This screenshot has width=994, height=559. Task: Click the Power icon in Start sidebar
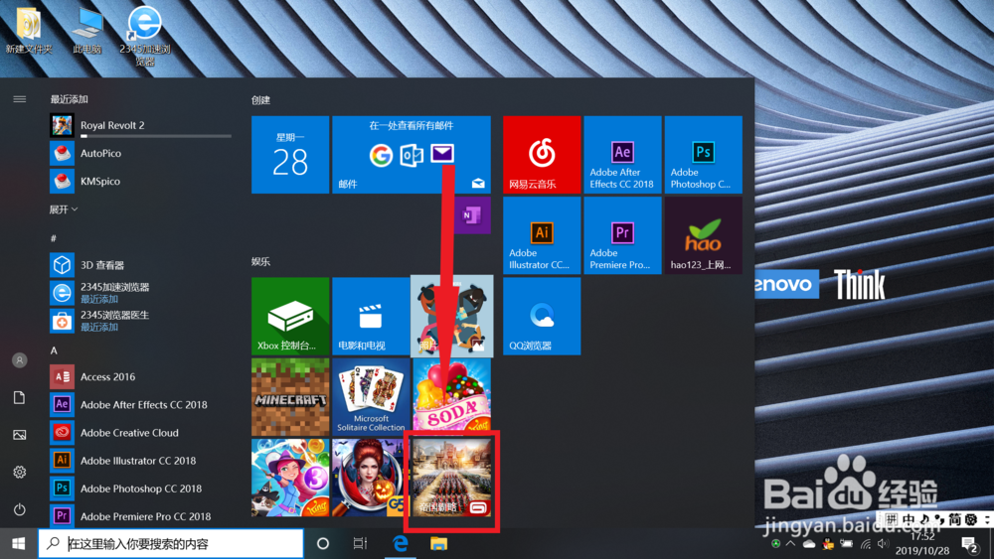tap(20, 509)
